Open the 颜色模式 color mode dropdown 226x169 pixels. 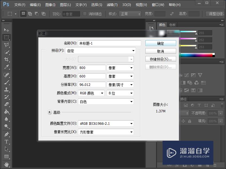pos(91,93)
